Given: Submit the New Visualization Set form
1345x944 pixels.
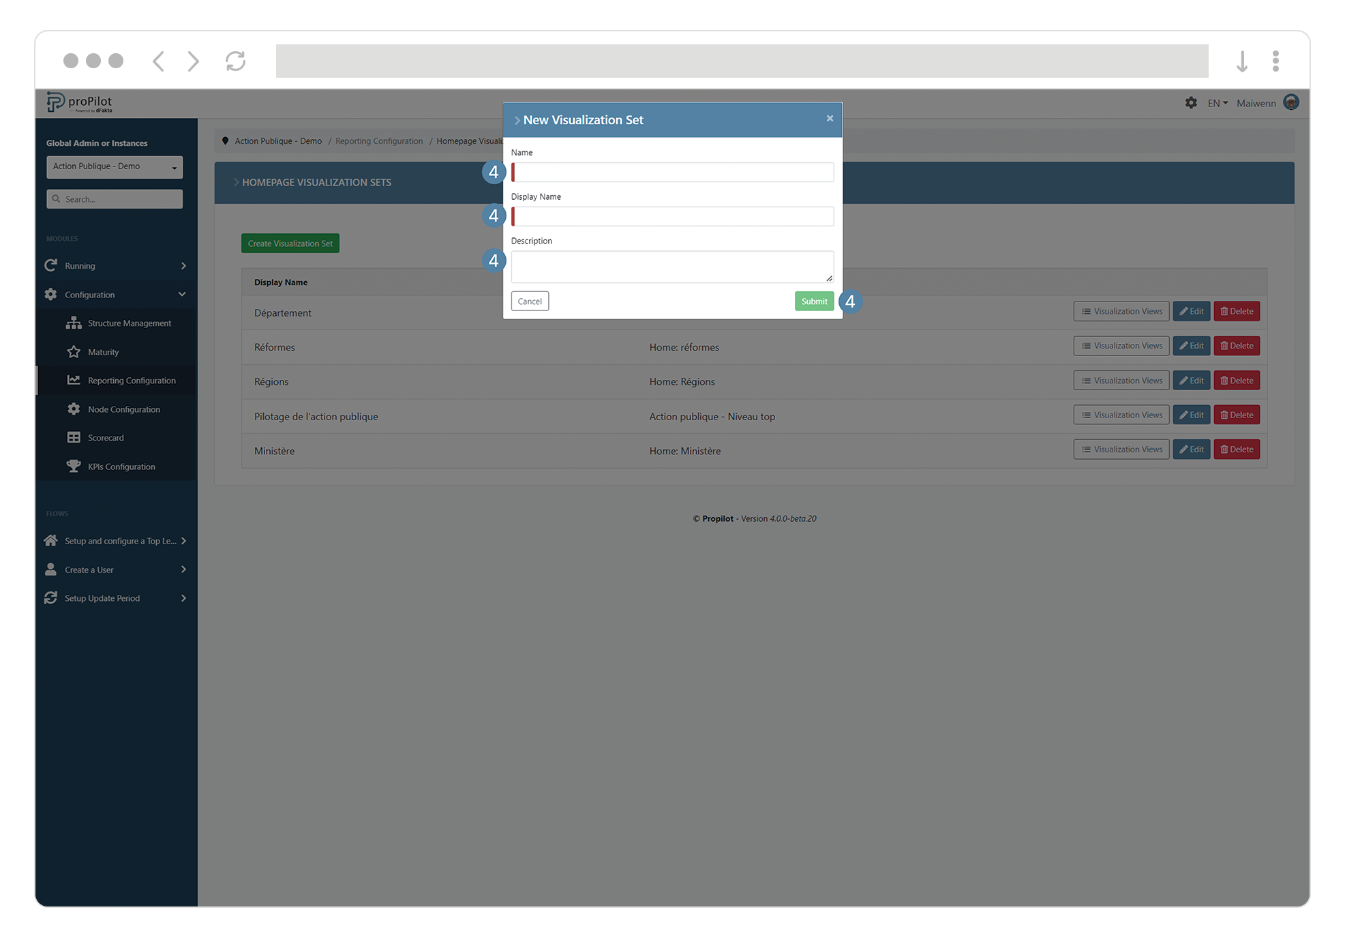Looking at the screenshot, I should click(x=813, y=301).
